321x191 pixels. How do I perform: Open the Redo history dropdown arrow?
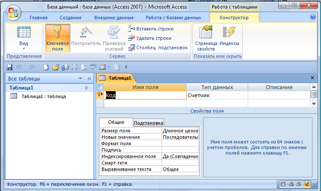tap(39, 67)
